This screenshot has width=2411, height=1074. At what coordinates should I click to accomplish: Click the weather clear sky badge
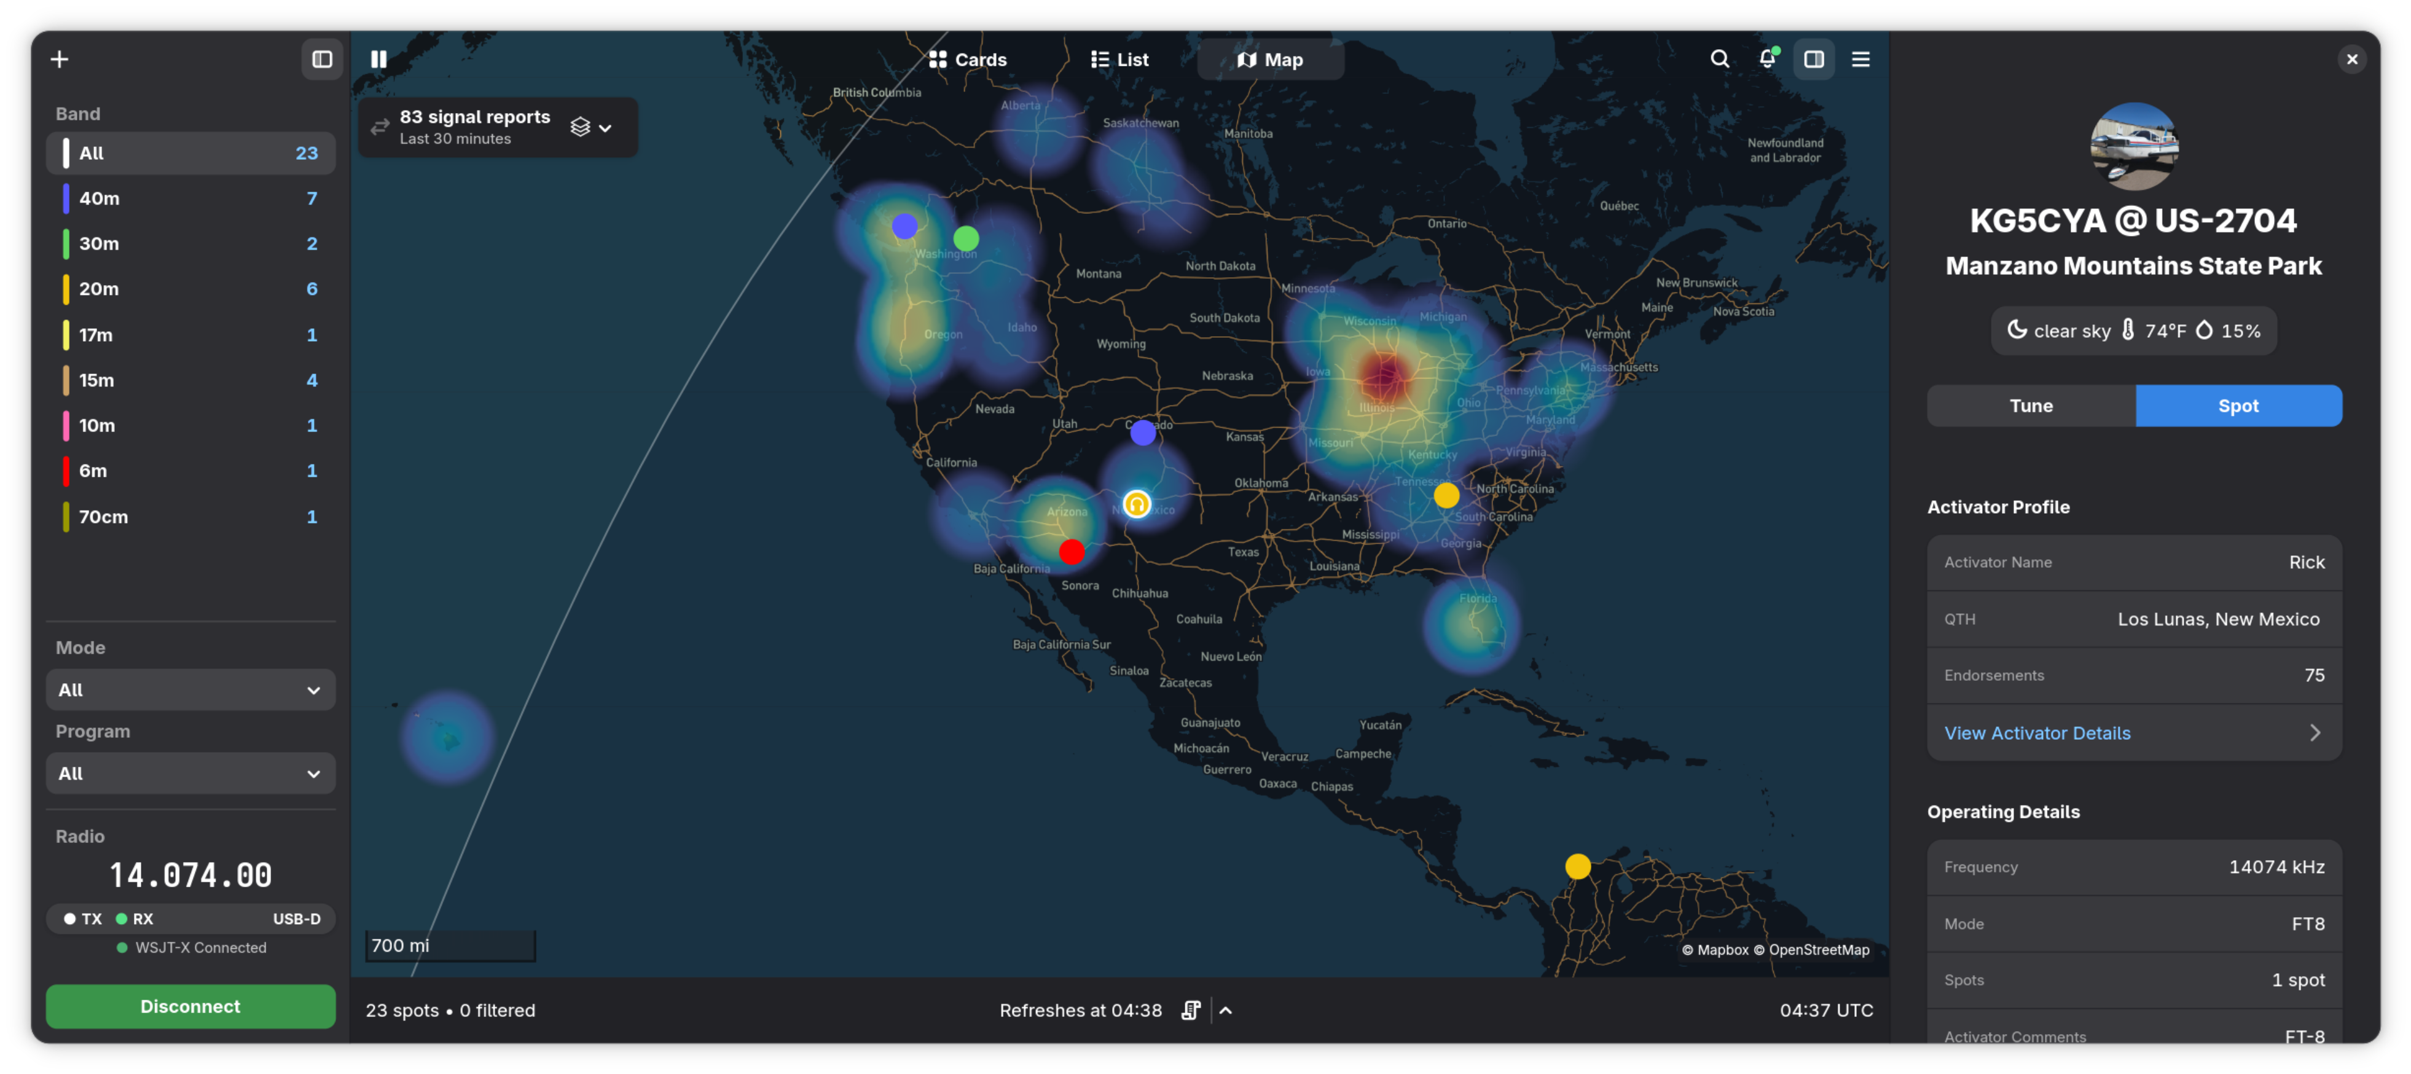click(2134, 331)
